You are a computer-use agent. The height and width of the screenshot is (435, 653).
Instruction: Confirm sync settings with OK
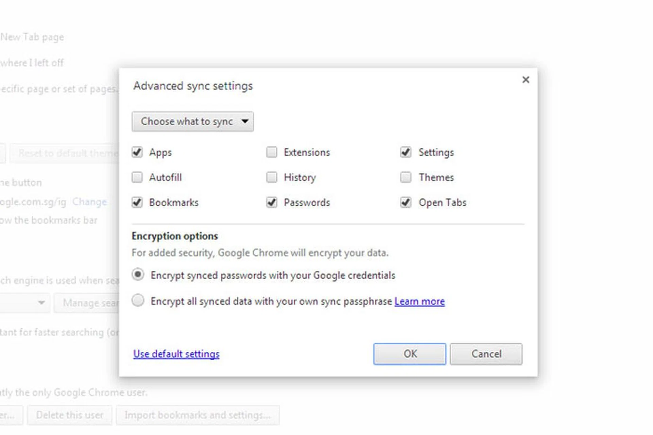409,354
